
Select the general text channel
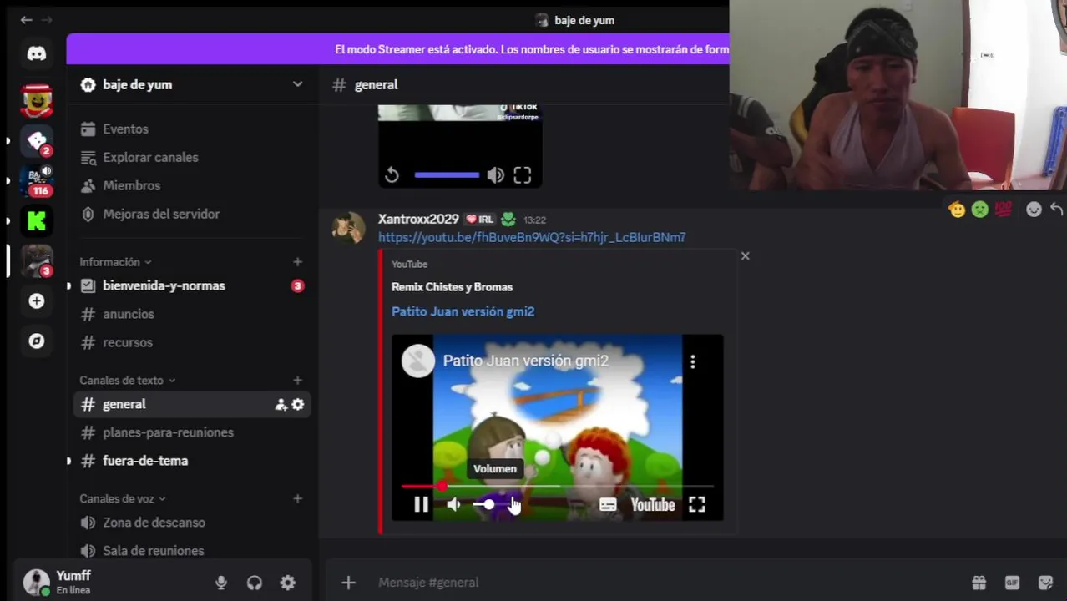click(192, 404)
